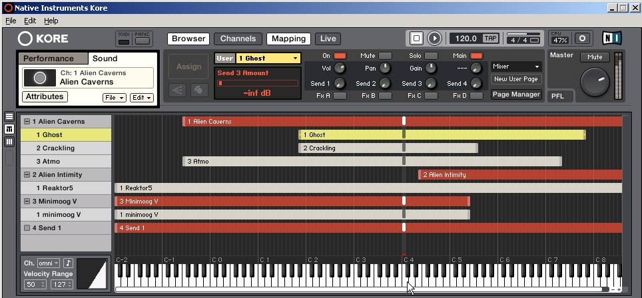Select the Performance tab
The image size is (642, 298).
[53, 59]
